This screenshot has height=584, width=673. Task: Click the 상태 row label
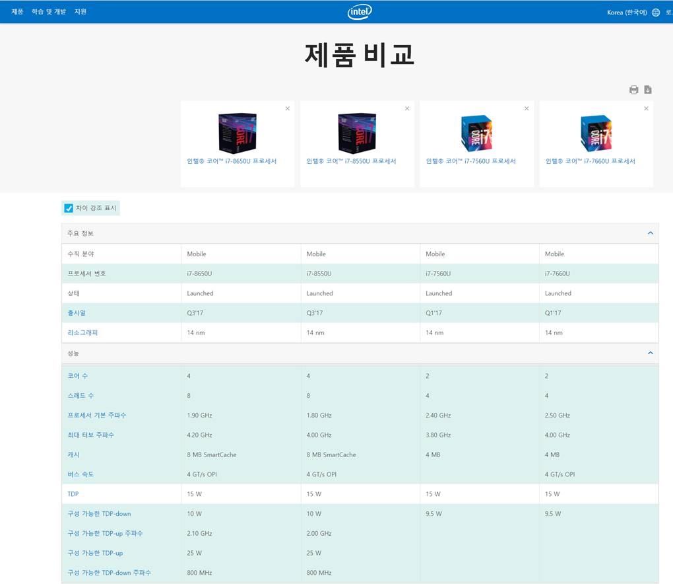click(73, 293)
